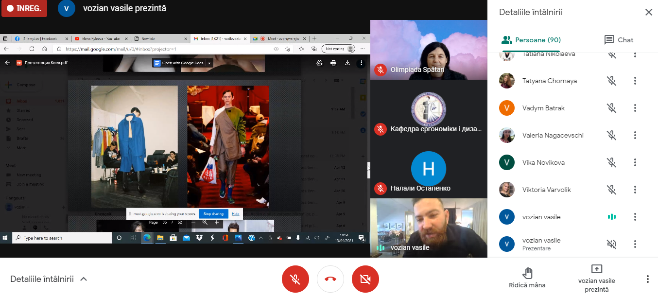Viewport: 658px width, 298px height.
Task: Click vozian vasile's webcam tile
Action: [429, 228]
